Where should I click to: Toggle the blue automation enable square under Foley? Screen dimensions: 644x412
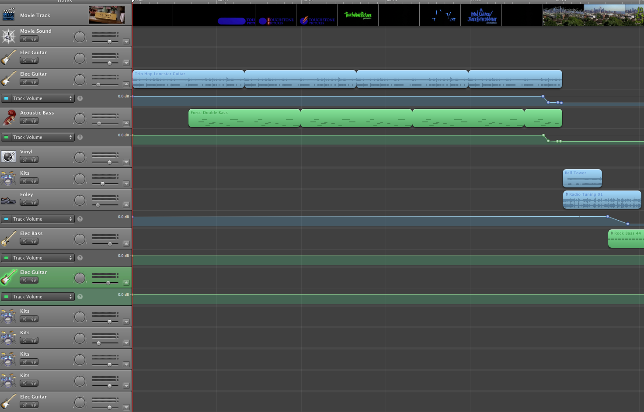[x=6, y=219]
